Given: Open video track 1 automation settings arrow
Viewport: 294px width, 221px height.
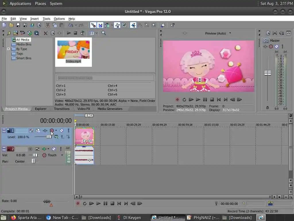Looking at the screenshot, I should click(56, 130).
